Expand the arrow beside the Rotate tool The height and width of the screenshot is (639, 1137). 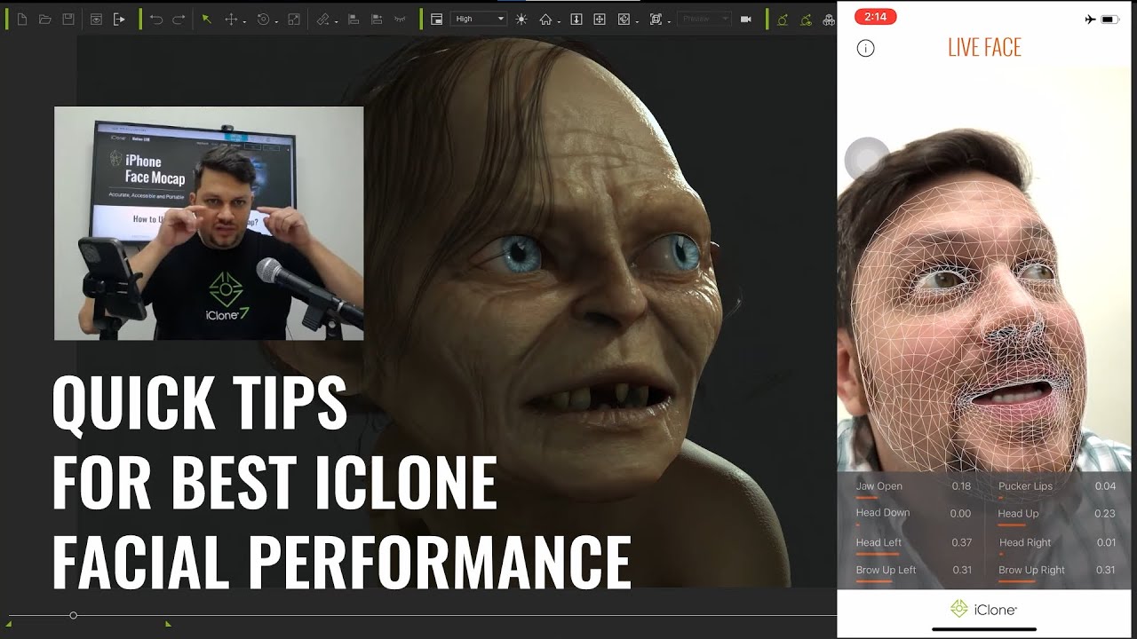277,20
